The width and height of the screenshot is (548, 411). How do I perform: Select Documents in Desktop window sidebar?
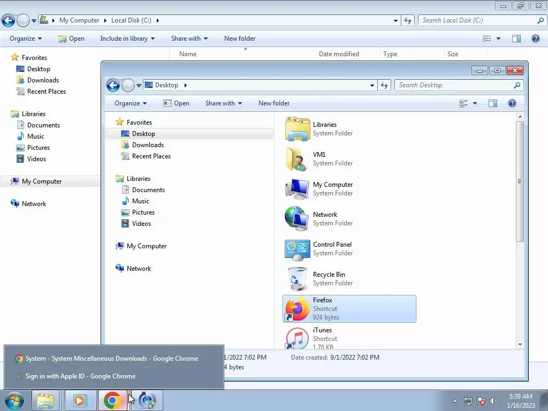pyautogui.click(x=148, y=190)
